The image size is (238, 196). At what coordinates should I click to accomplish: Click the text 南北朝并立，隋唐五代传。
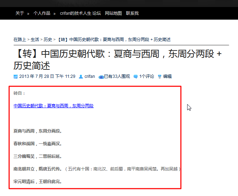pyautogui.click(x=38, y=169)
